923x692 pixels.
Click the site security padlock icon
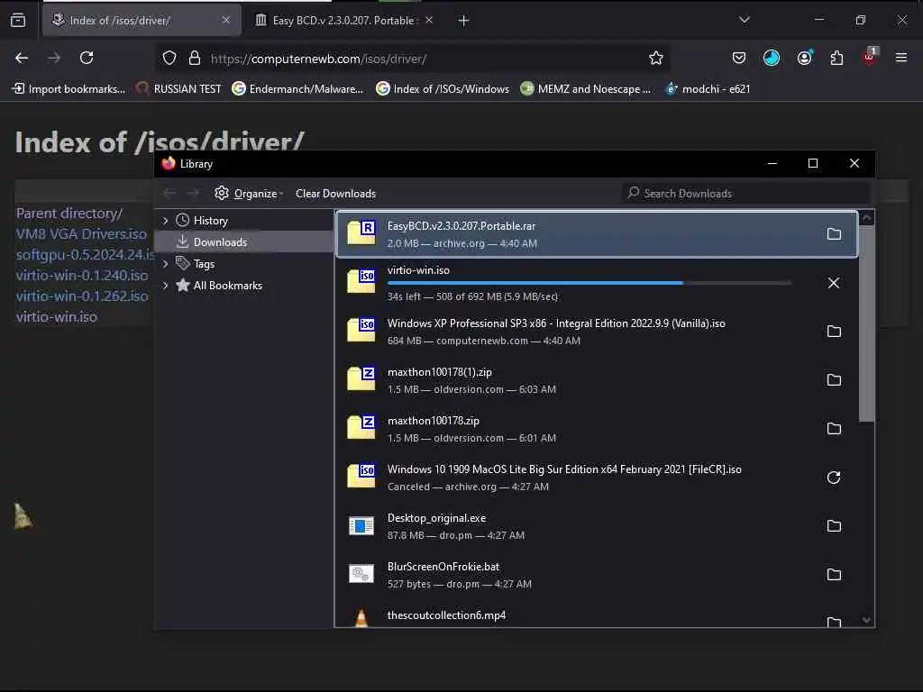click(x=195, y=58)
